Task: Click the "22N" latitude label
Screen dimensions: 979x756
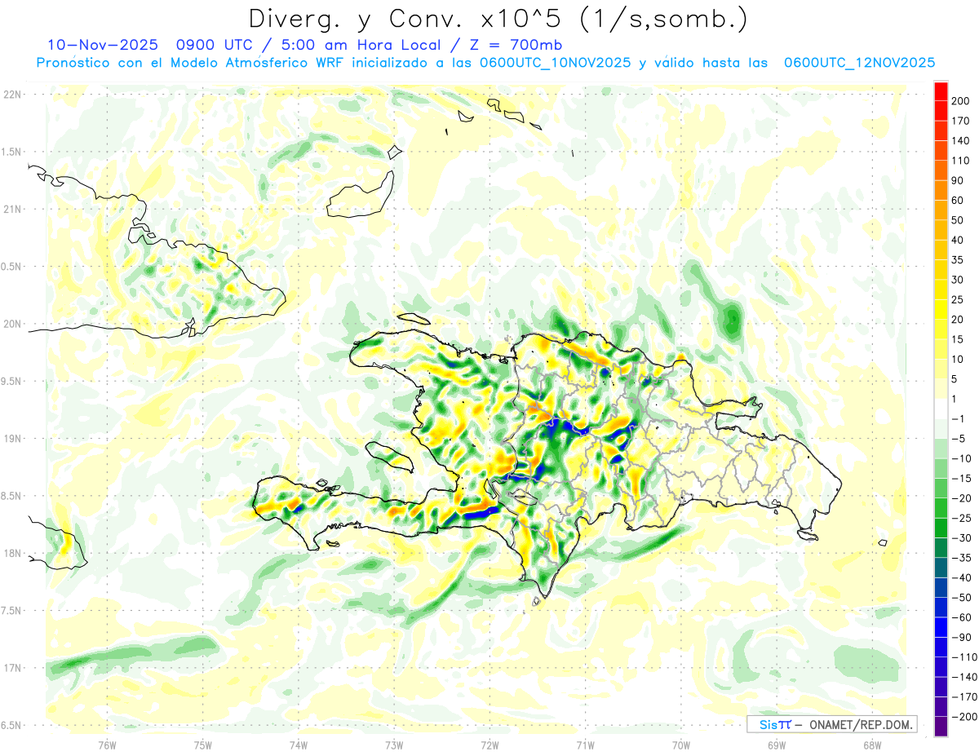Action: pos(12,95)
